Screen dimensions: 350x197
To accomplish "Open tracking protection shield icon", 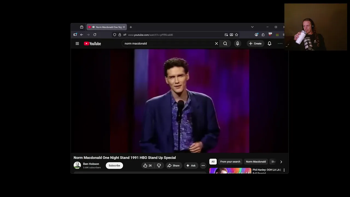I will [x=115, y=35].
